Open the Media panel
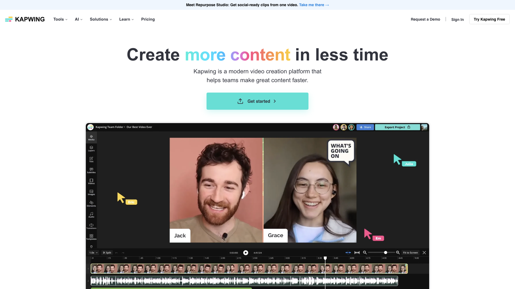 pos(91,138)
